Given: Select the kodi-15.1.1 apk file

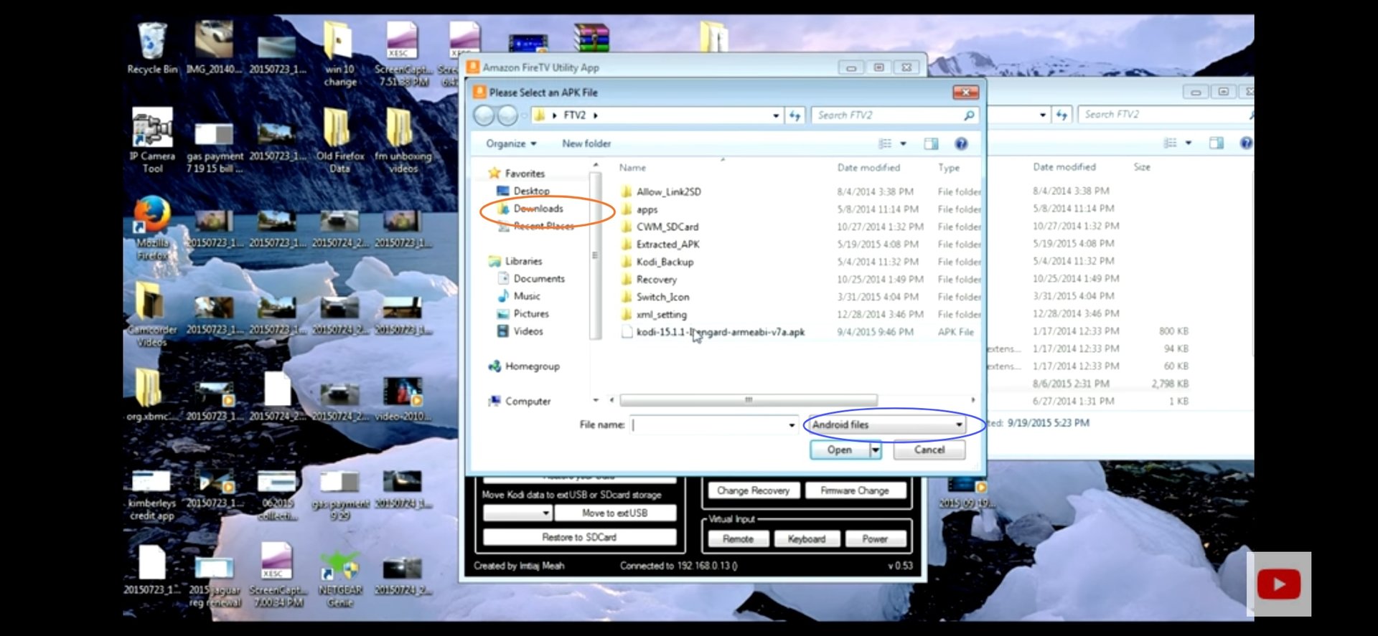Looking at the screenshot, I should [720, 332].
